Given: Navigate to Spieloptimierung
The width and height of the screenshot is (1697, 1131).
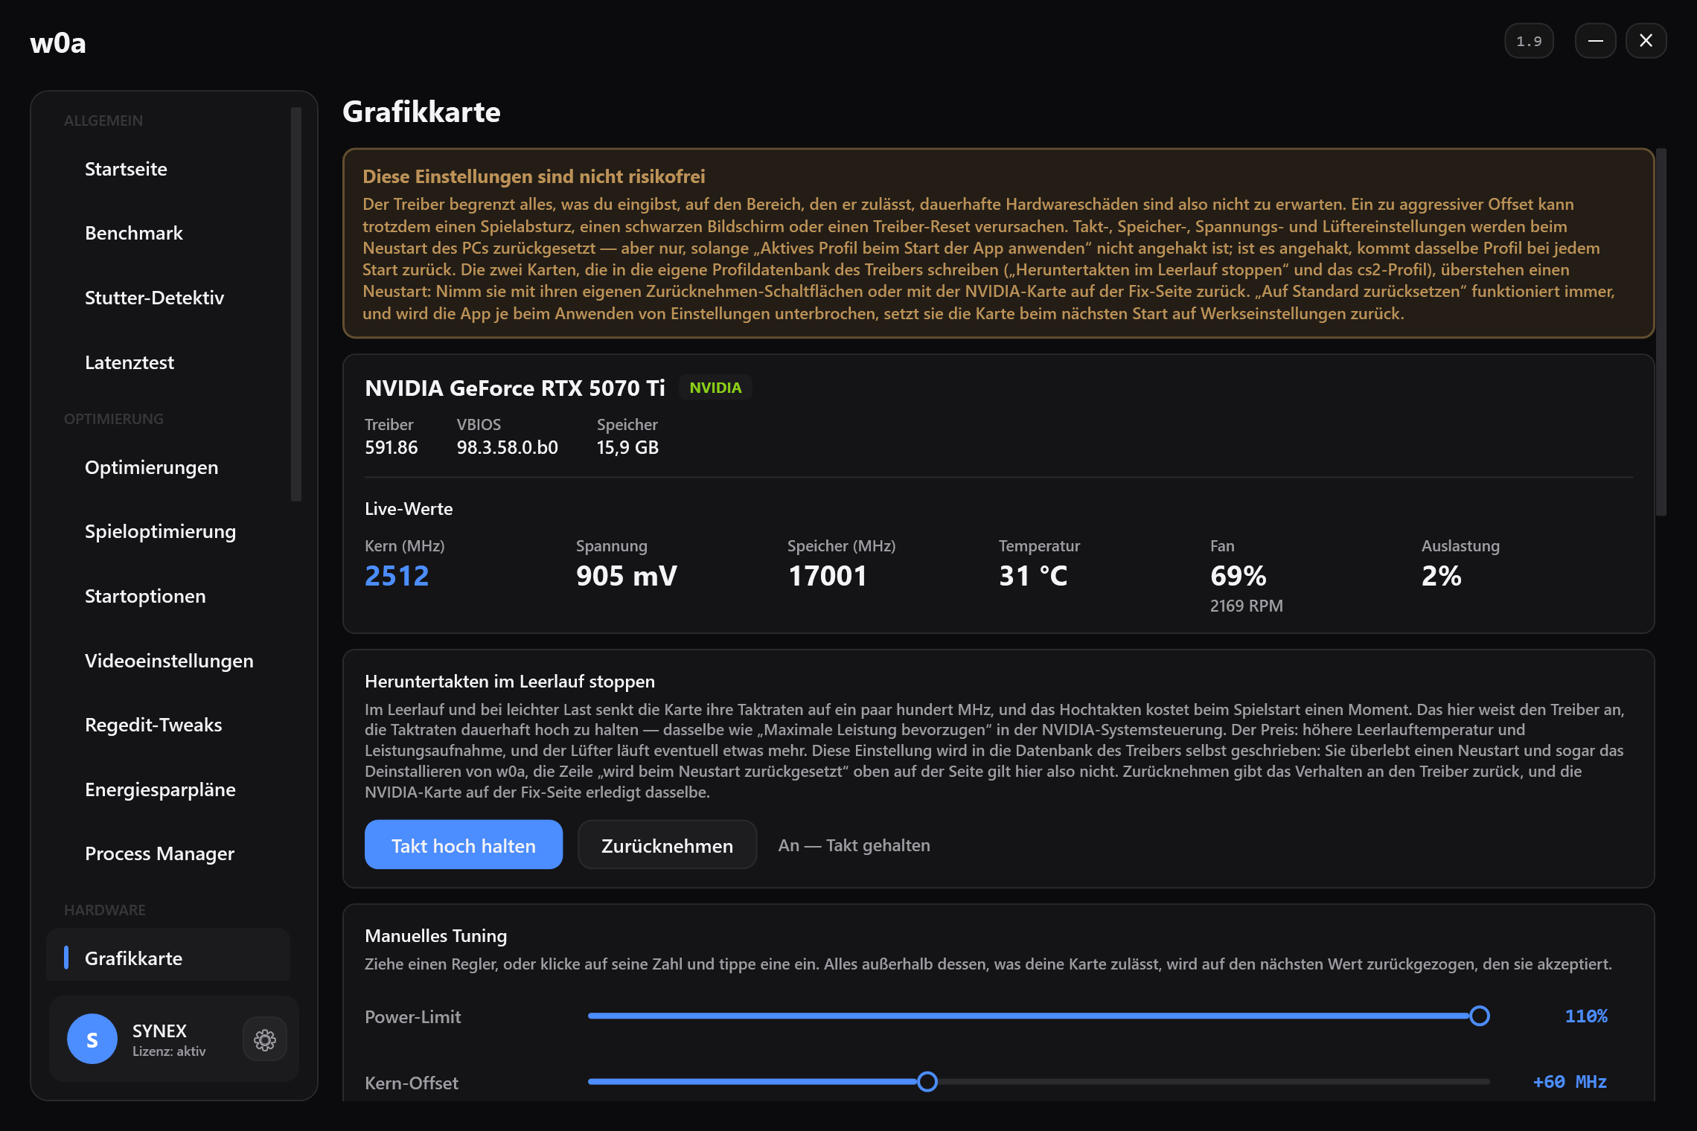Looking at the screenshot, I should pyautogui.click(x=168, y=531).
